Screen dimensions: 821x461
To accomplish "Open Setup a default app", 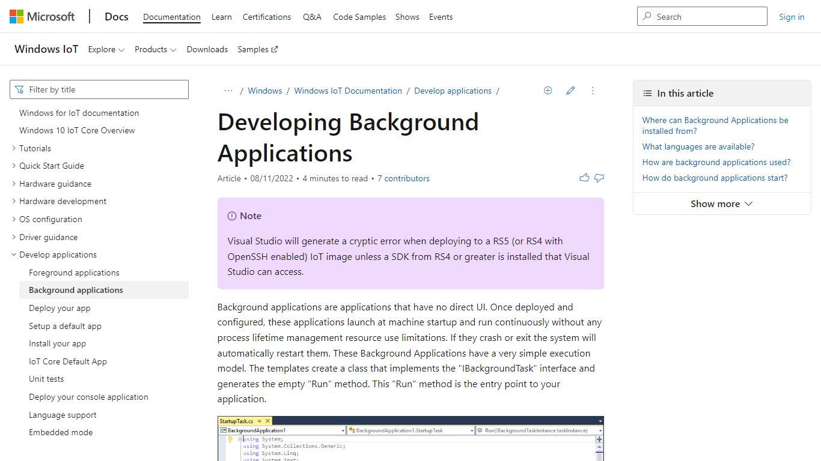I will point(65,326).
